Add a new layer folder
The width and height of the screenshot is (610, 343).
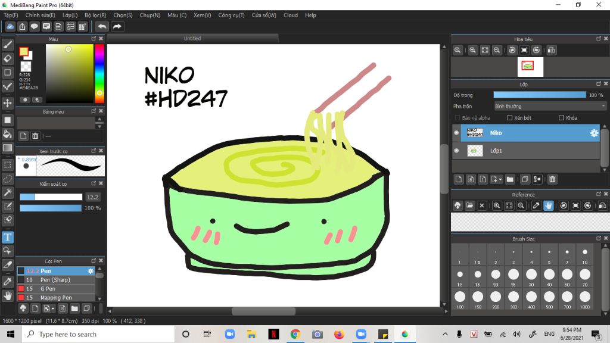[x=510, y=179]
